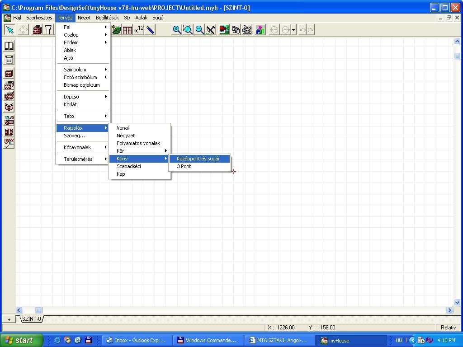Select the arrow pointer selection tool
Image resolution: width=463 pixels, height=347 pixels.
point(10,30)
